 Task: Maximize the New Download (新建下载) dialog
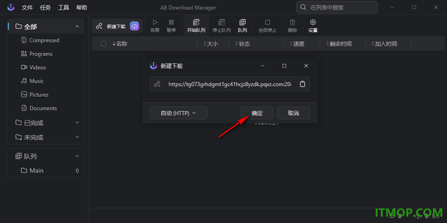coord(284,66)
